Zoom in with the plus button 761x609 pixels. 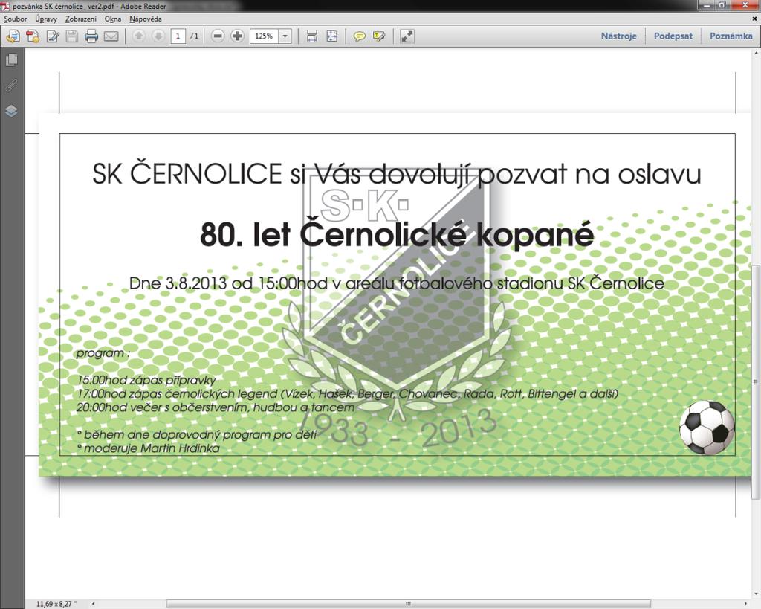click(237, 36)
